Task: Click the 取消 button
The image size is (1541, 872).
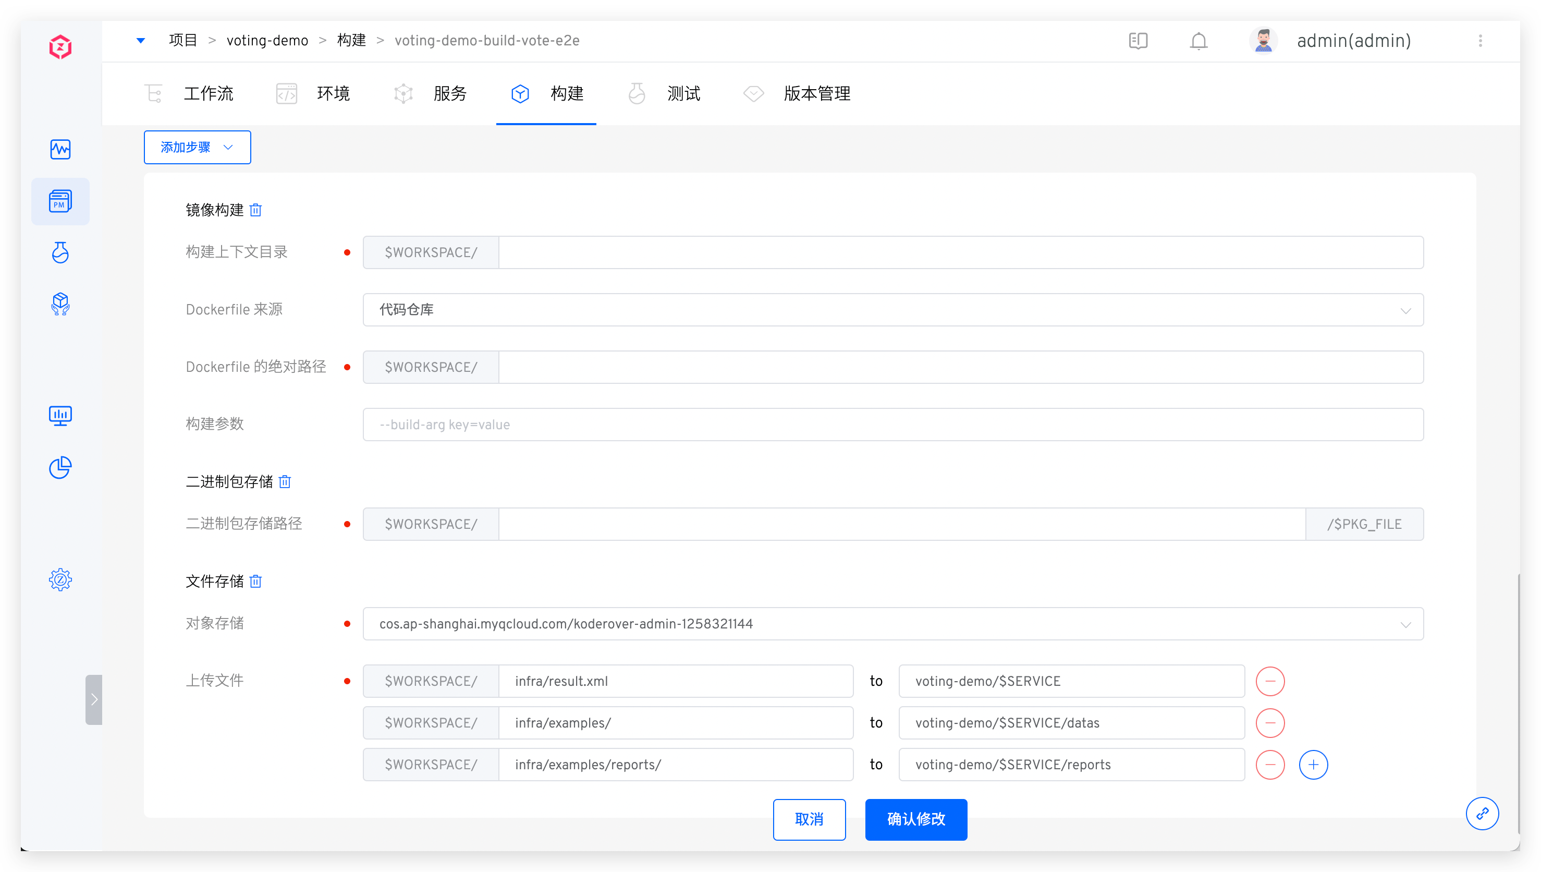Action: tap(809, 819)
